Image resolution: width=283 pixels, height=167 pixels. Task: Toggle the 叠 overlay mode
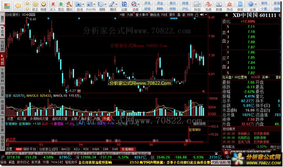[x=179, y=15]
